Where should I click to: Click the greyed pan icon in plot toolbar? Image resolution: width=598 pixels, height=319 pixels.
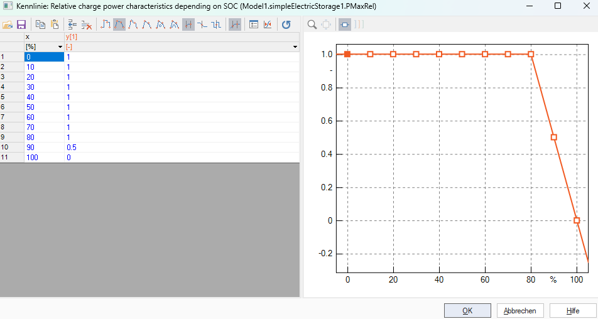(326, 24)
